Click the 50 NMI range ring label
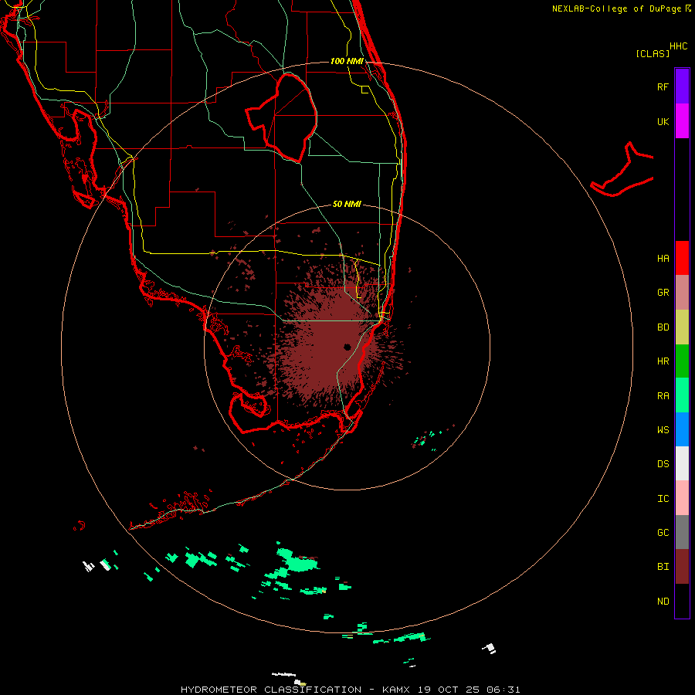695x695 pixels. 347,204
